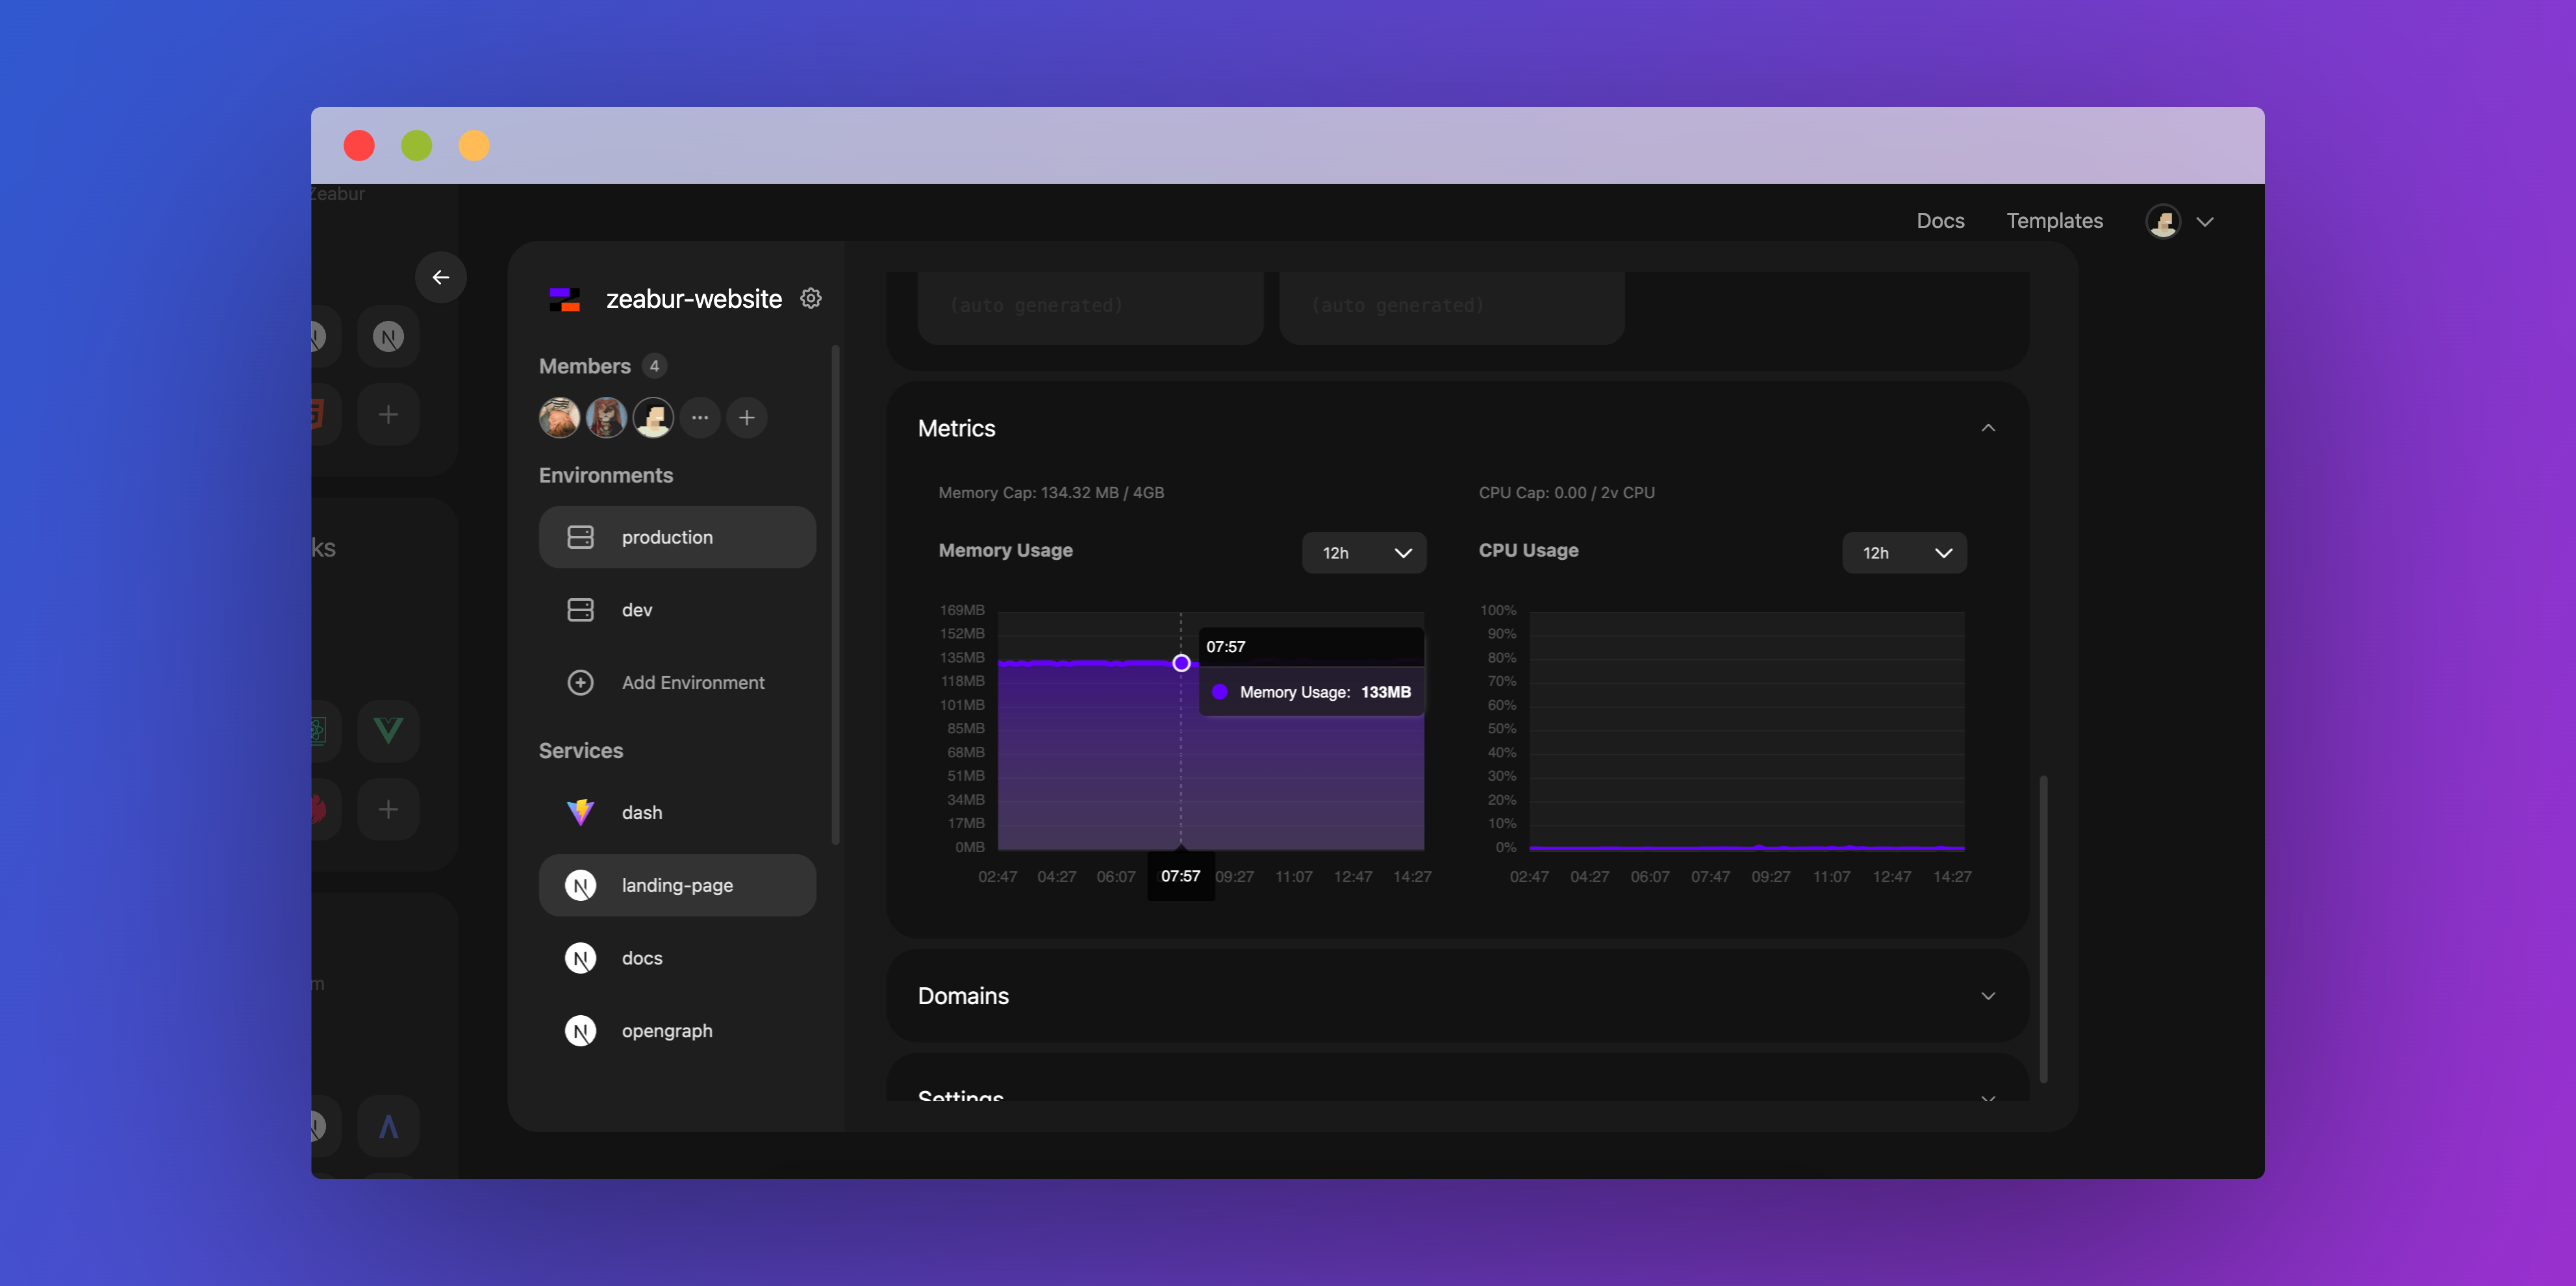Switch to the dev environment
The width and height of the screenshot is (2576, 1286).
coord(636,609)
